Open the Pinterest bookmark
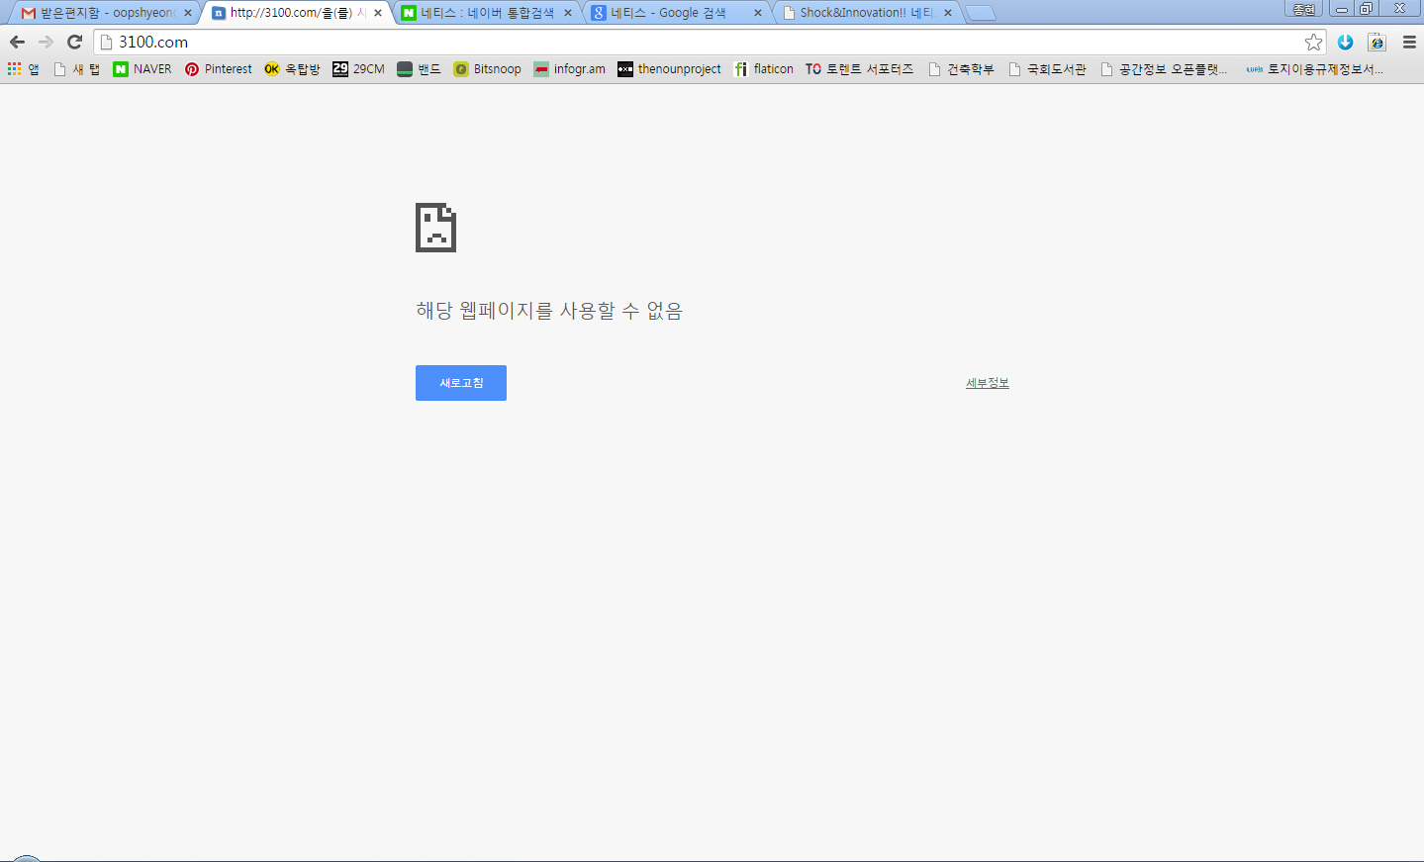The width and height of the screenshot is (1424, 862). pyautogui.click(x=219, y=69)
